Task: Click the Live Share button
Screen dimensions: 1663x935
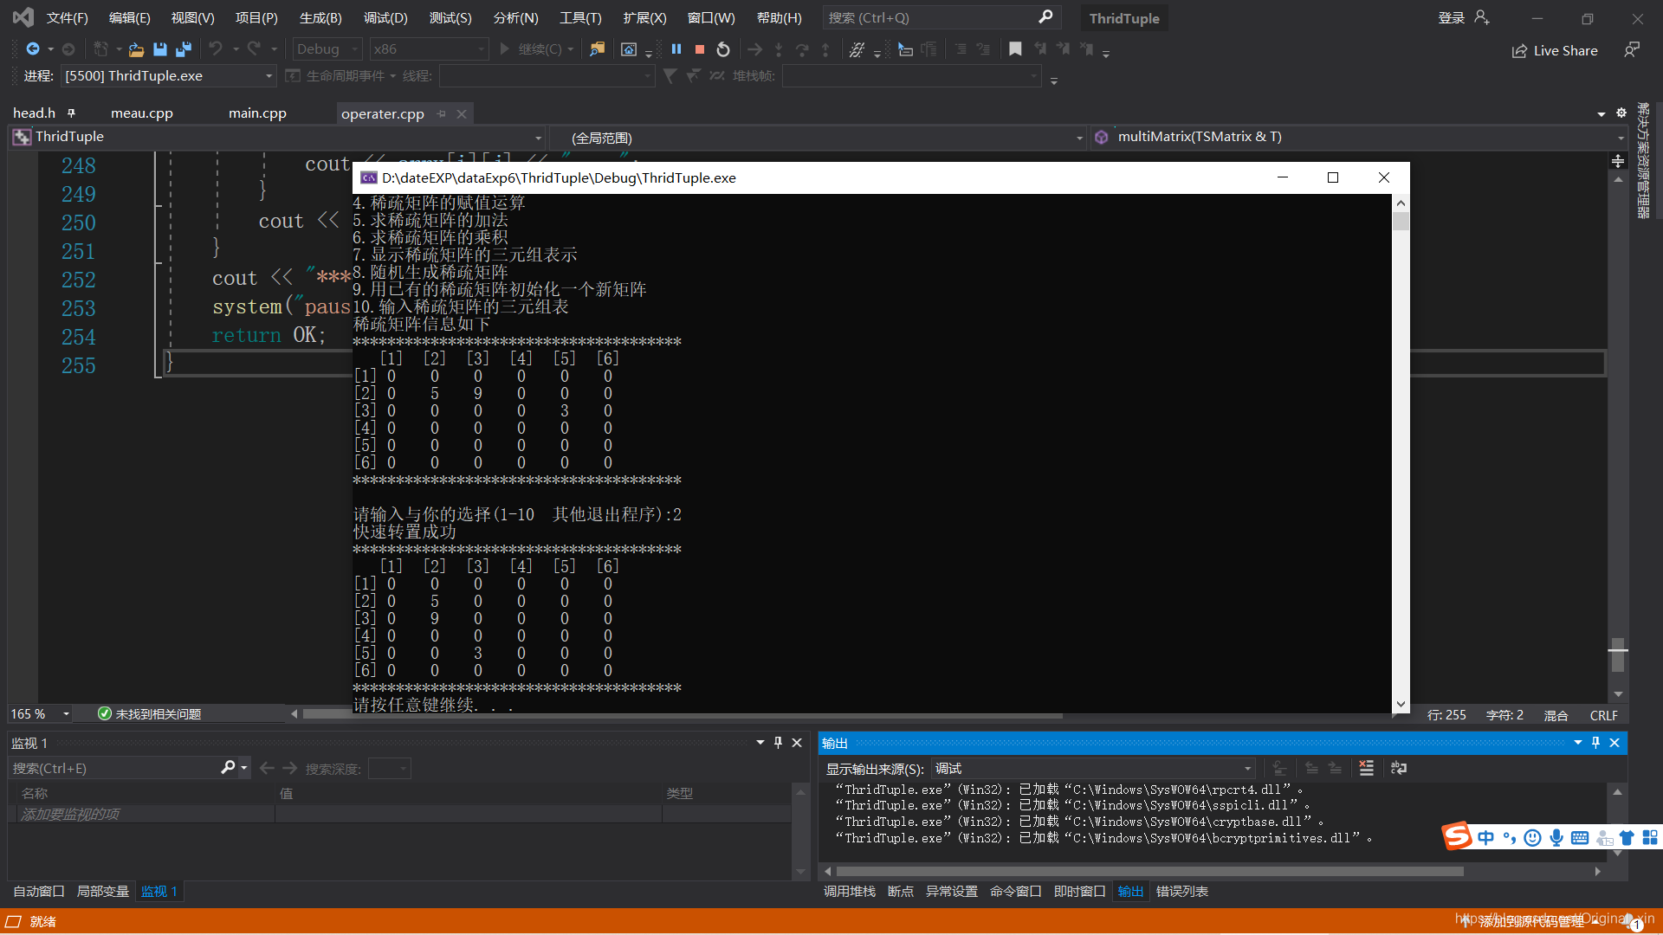Action: 1555,50
